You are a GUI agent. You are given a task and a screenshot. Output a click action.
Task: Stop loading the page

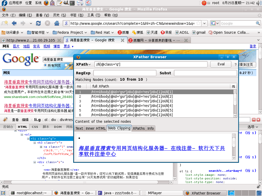click(x=47, y=23)
